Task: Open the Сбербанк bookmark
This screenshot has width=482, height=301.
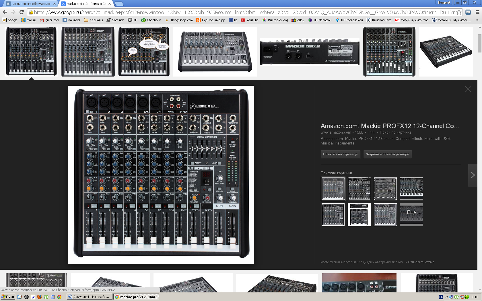Action: coord(151,20)
